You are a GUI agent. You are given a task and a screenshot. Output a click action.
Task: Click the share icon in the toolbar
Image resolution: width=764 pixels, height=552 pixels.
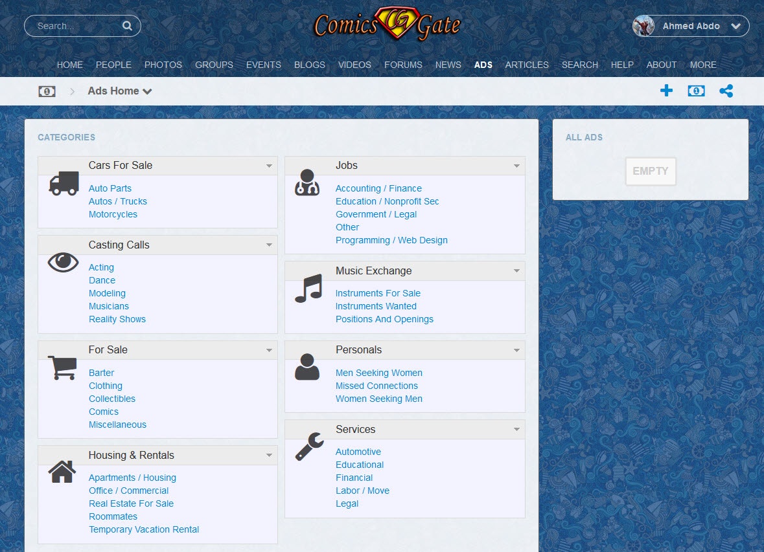click(x=726, y=91)
